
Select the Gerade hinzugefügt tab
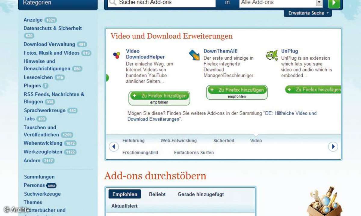[201, 194]
